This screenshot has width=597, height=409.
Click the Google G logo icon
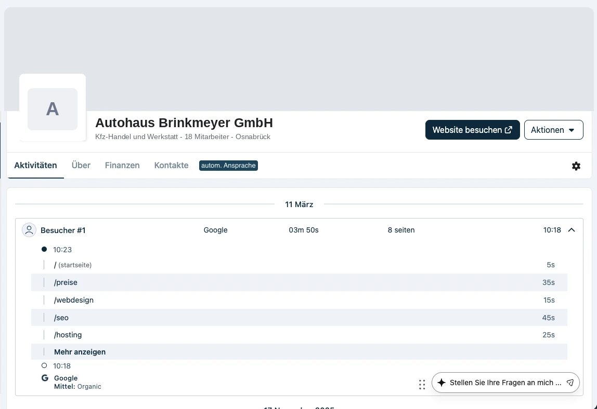tap(45, 378)
